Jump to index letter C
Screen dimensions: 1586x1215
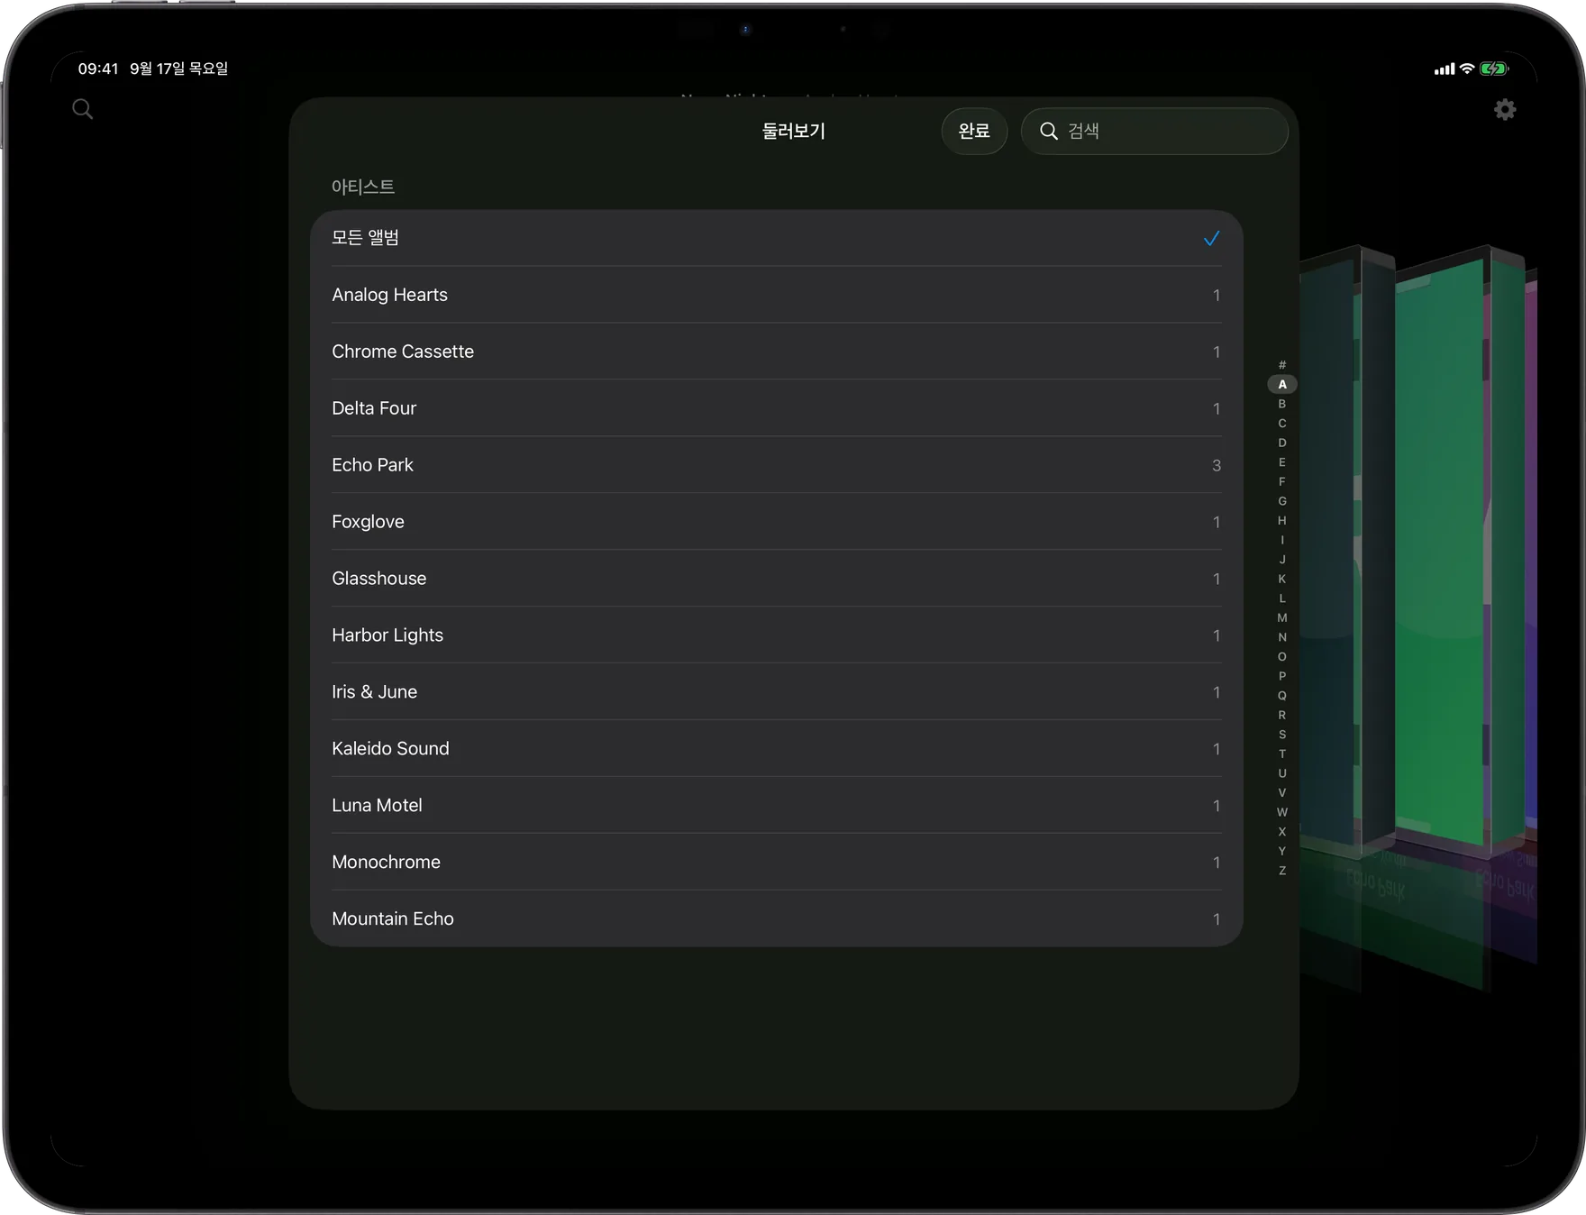[1282, 424]
